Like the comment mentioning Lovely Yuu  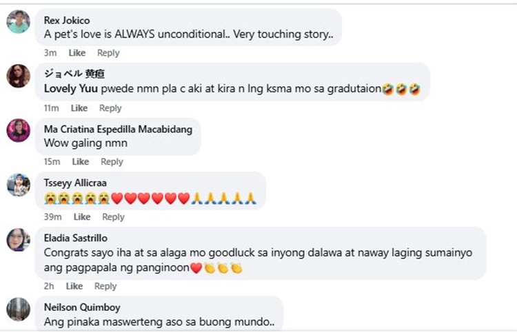click(79, 108)
